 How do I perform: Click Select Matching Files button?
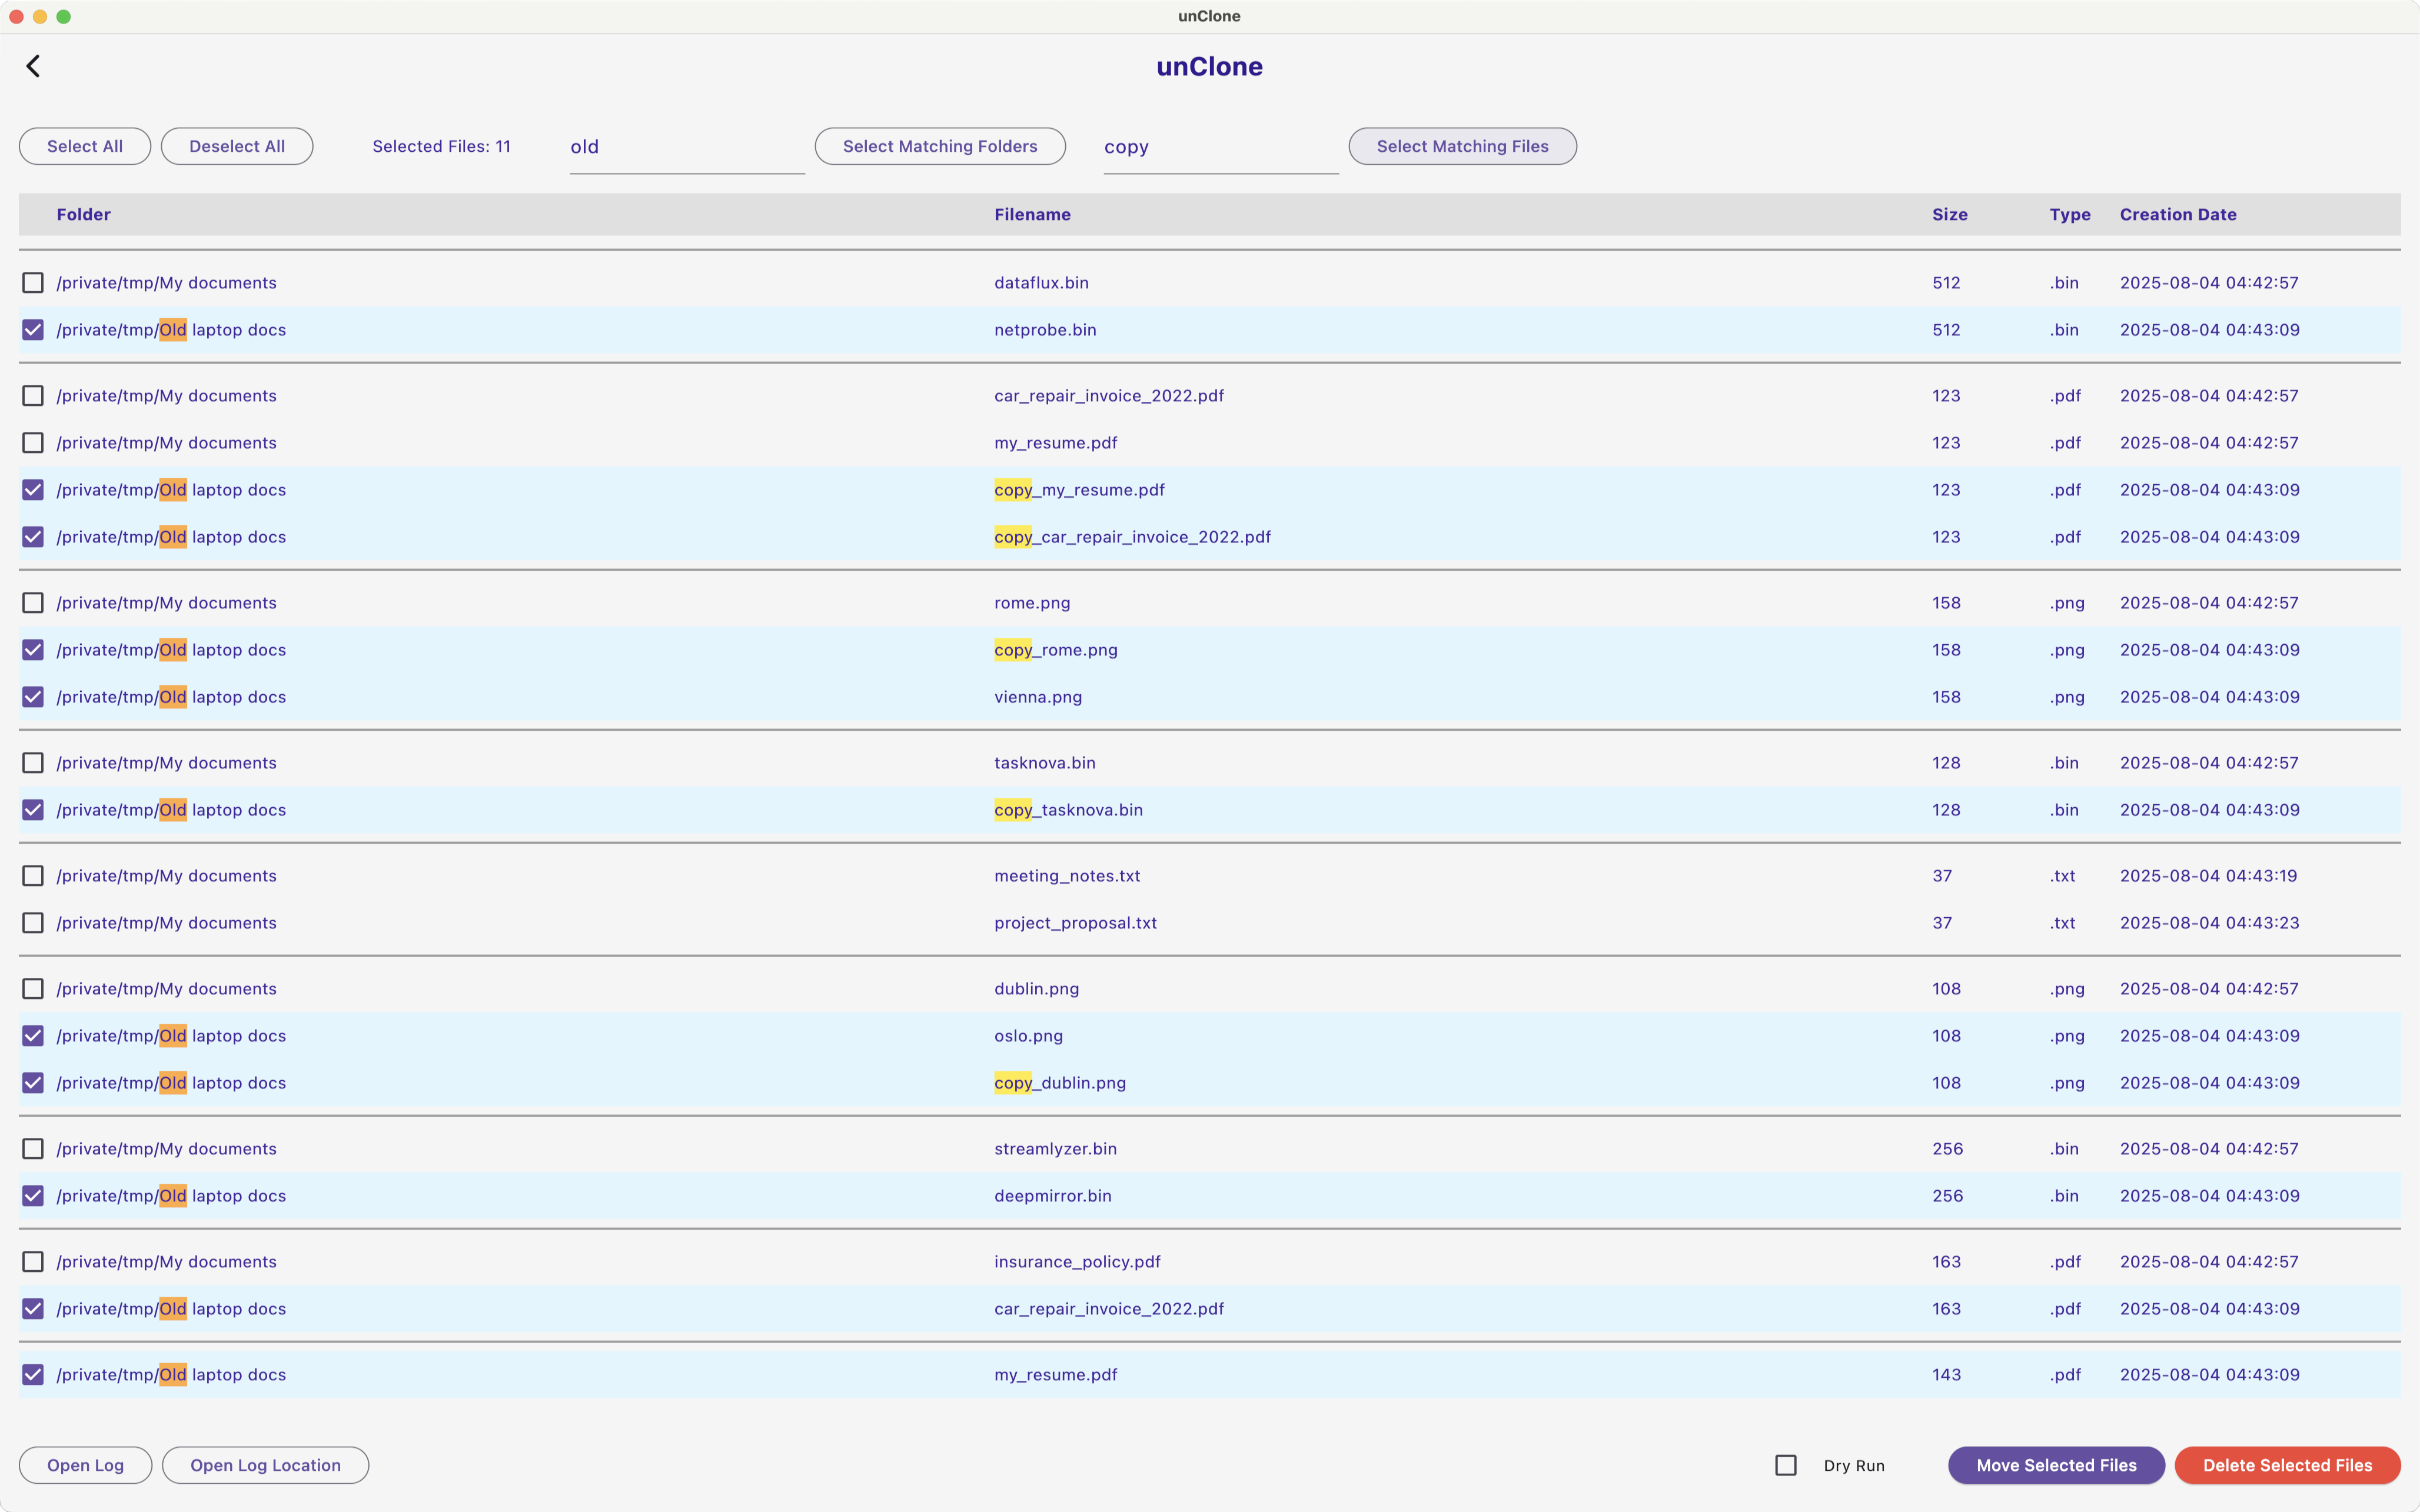pyautogui.click(x=1461, y=146)
